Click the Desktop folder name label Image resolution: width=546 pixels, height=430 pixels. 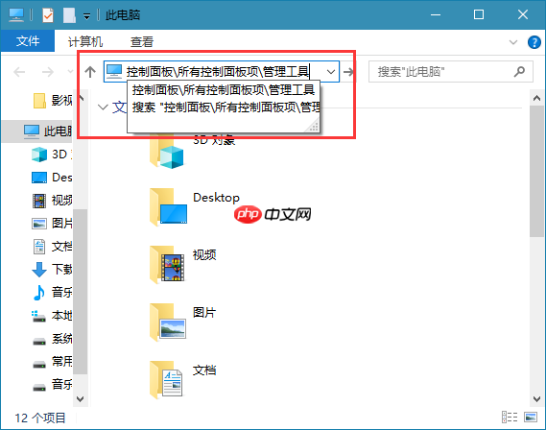[x=216, y=198]
